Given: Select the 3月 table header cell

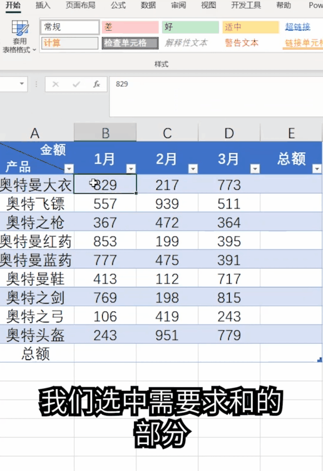Looking at the screenshot, I should (229, 158).
